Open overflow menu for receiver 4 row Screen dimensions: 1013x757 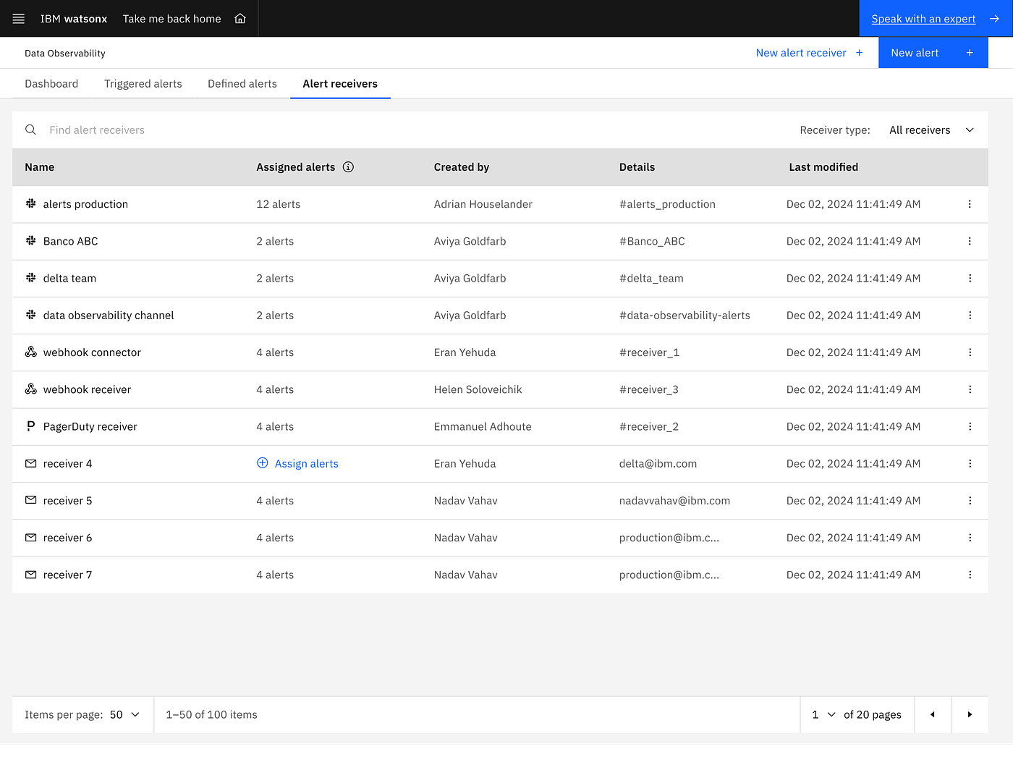tap(970, 463)
